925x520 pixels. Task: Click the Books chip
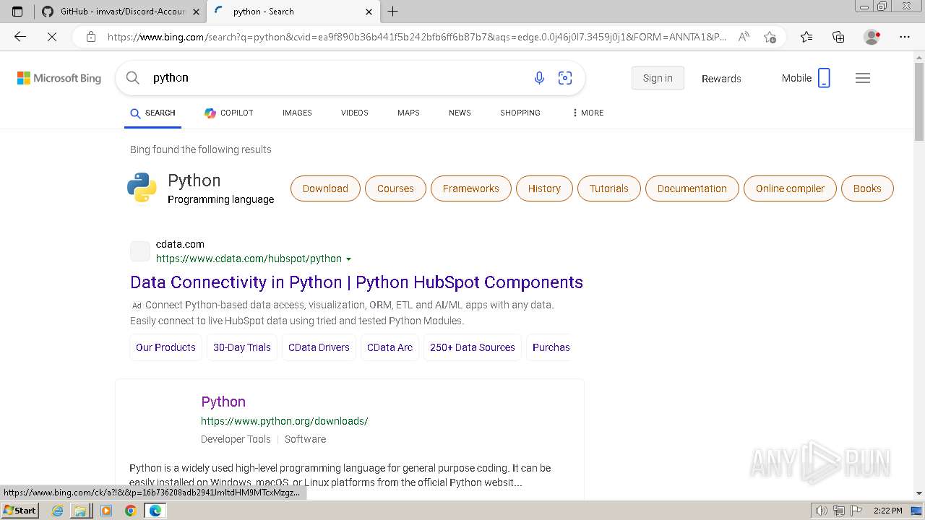coord(867,188)
